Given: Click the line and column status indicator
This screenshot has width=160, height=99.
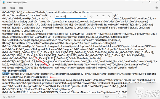Looking at the screenshot, I should click(x=9, y=97).
